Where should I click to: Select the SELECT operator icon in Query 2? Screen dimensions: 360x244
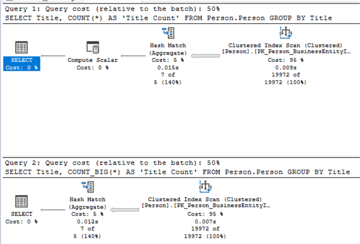tap(21, 201)
